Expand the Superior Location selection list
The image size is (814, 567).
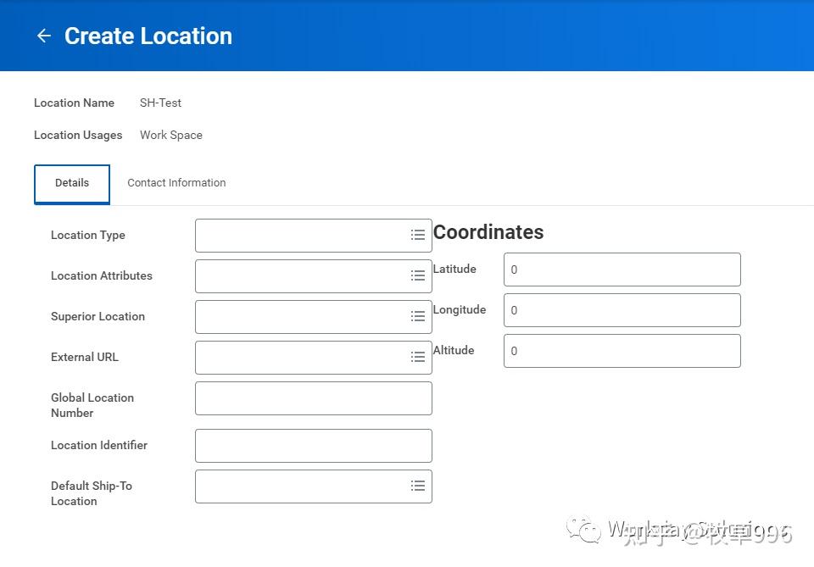417,316
